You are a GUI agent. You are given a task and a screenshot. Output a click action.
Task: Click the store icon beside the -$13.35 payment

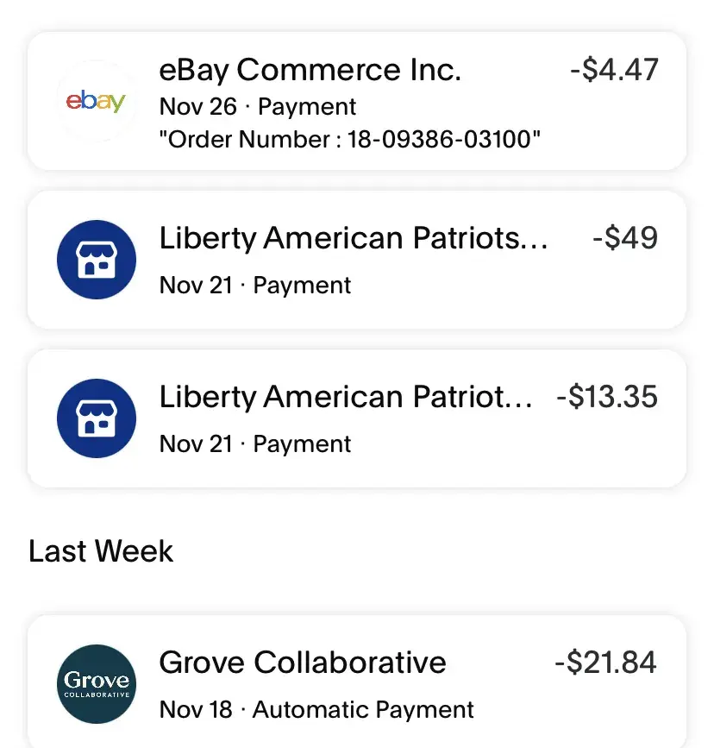[x=97, y=418]
